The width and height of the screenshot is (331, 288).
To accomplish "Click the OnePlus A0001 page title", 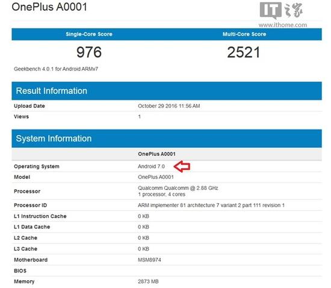I will point(49,7).
